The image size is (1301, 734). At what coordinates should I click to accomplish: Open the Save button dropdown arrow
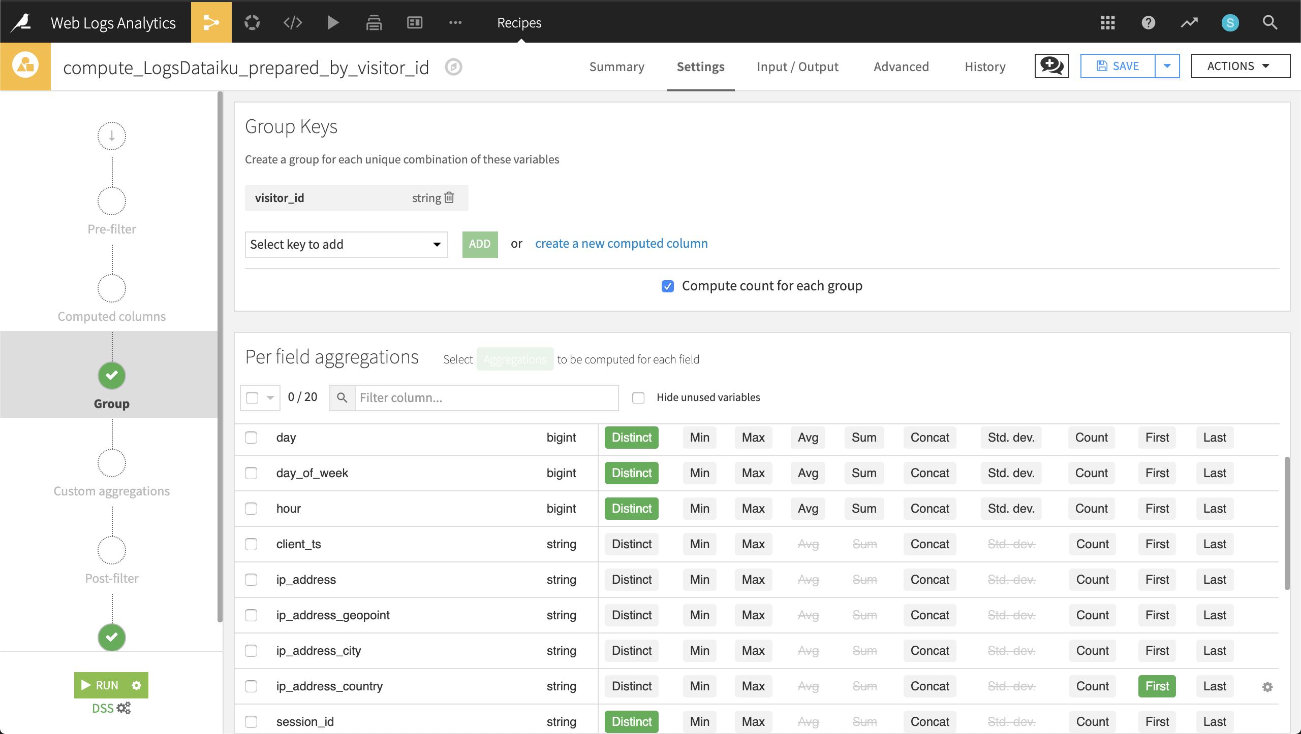tap(1167, 66)
